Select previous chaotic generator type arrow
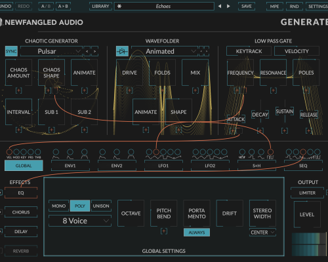The image size is (328, 262). click(87, 51)
